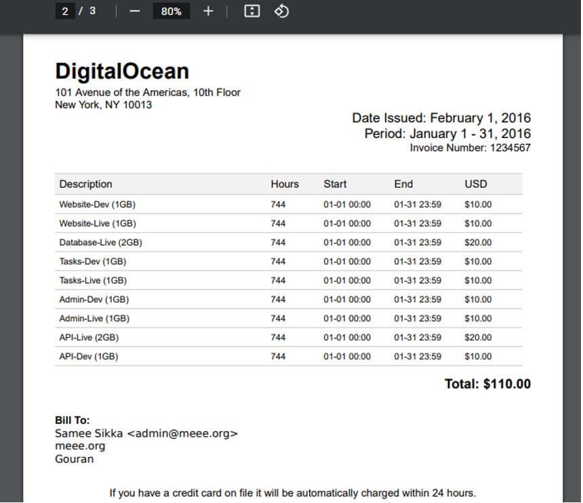583x503 pixels.
Task: Click the current page number field
Action: pos(65,12)
